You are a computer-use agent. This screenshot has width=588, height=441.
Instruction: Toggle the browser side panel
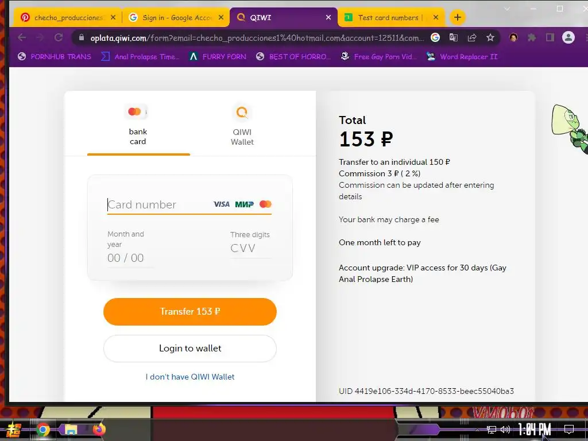pos(550,37)
